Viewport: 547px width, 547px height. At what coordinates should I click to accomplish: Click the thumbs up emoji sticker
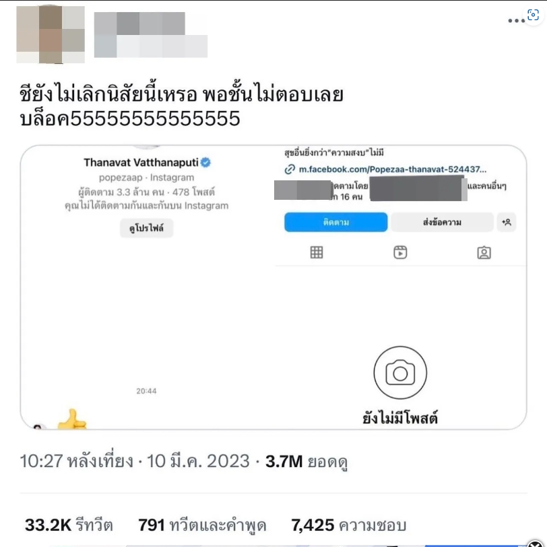click(72, 419)
